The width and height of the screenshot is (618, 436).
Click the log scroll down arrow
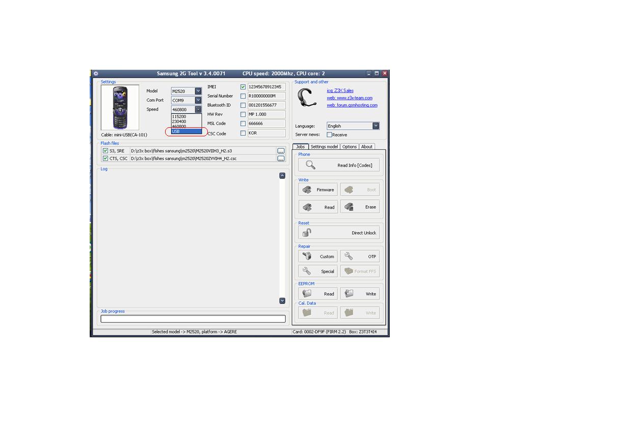pyautogui.click(x=282, y=301)
